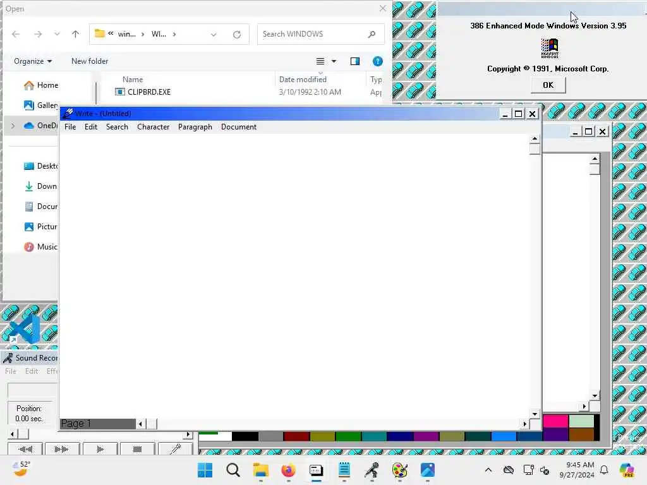Open File Explorer from taskbar
647x485 pixels.
pyautogui.click(x=261, y=470)
